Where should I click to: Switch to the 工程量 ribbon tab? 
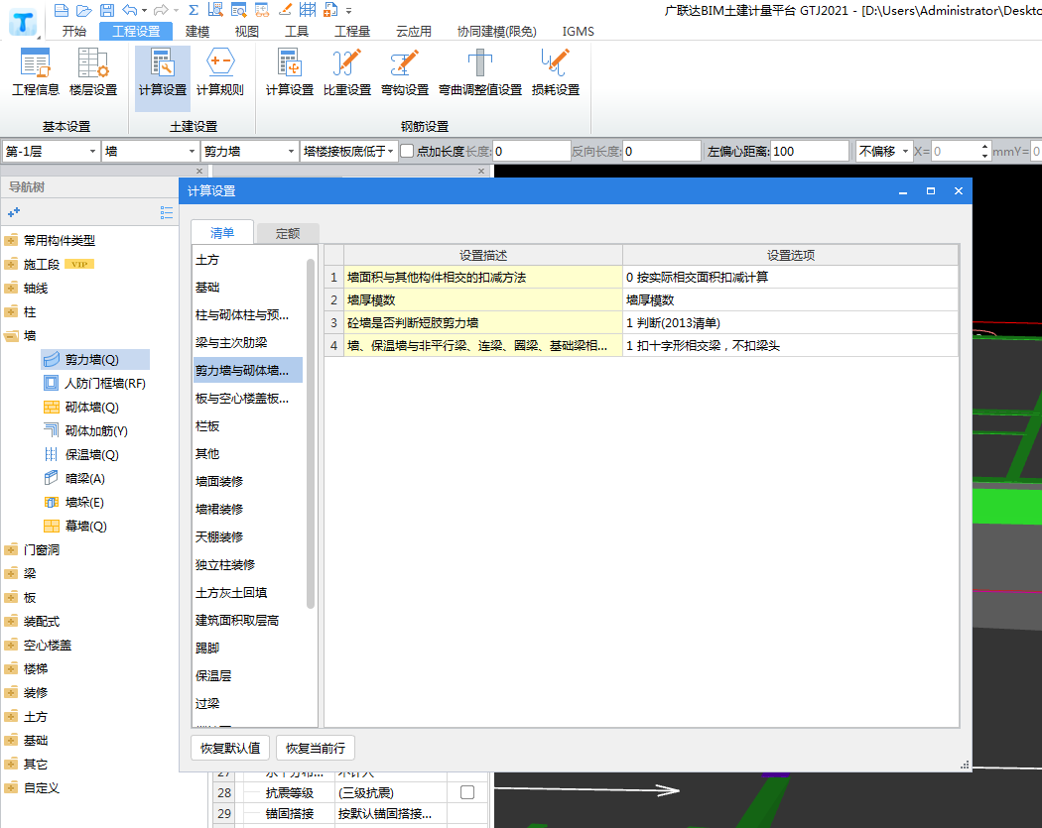351,31
